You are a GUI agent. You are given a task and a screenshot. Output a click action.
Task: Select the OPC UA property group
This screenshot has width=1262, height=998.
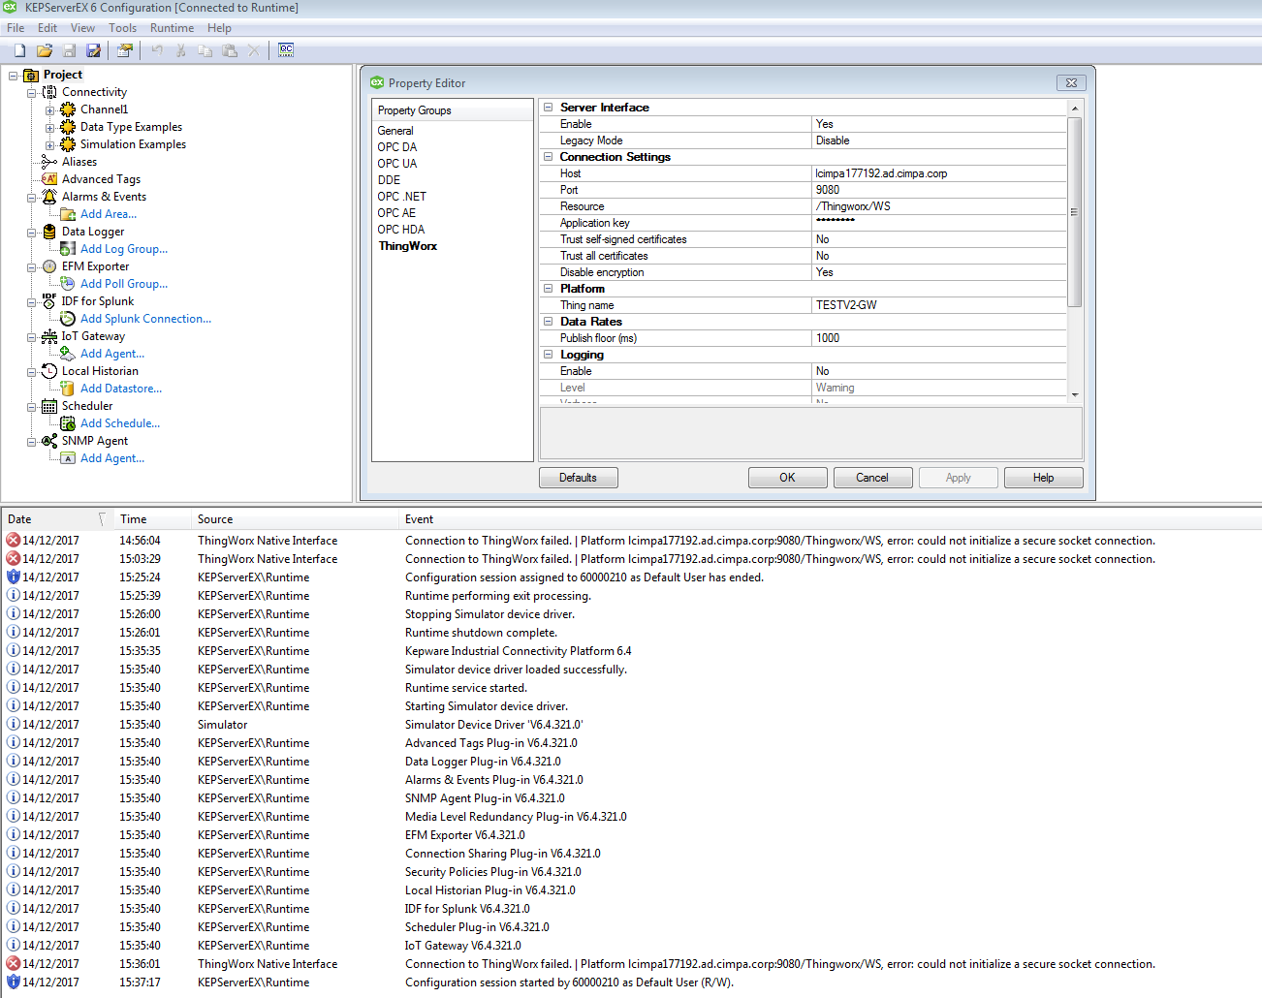pyautogui.click(x=396, y=163)
